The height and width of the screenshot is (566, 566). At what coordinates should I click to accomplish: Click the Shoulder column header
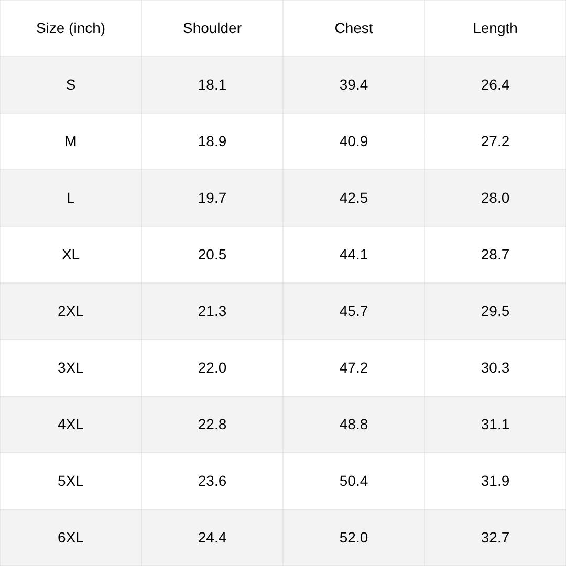pyautogui.click(x=212, y=28)
